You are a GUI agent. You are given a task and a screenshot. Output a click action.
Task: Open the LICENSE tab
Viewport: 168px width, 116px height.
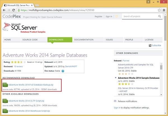(x=153, y=40)
